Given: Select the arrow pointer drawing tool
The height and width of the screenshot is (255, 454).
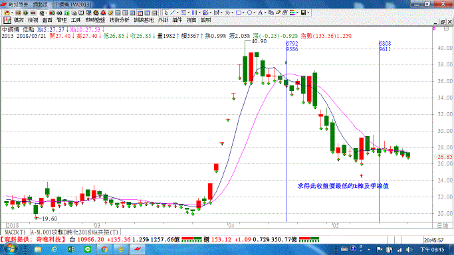Looking at the screenshot, I should 166,13.
